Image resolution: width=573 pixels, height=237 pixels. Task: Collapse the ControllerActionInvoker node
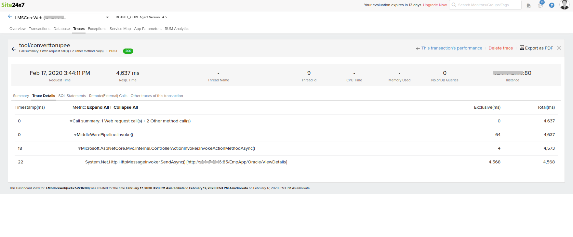[79, 149]
